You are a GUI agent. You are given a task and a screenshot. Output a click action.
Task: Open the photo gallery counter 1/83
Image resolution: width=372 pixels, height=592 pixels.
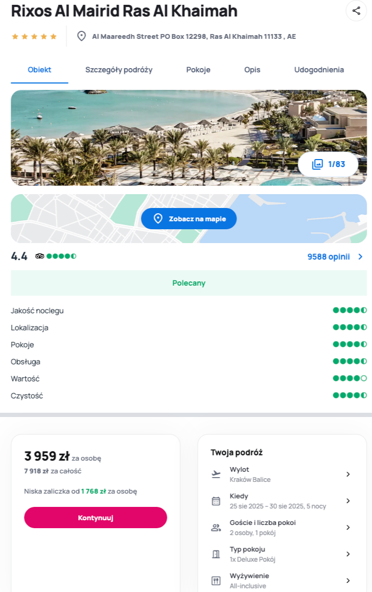328,164
